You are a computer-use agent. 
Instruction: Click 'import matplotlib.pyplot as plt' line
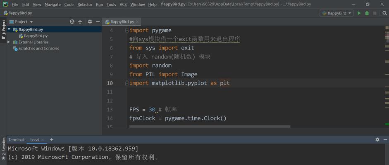coord(179,83)
